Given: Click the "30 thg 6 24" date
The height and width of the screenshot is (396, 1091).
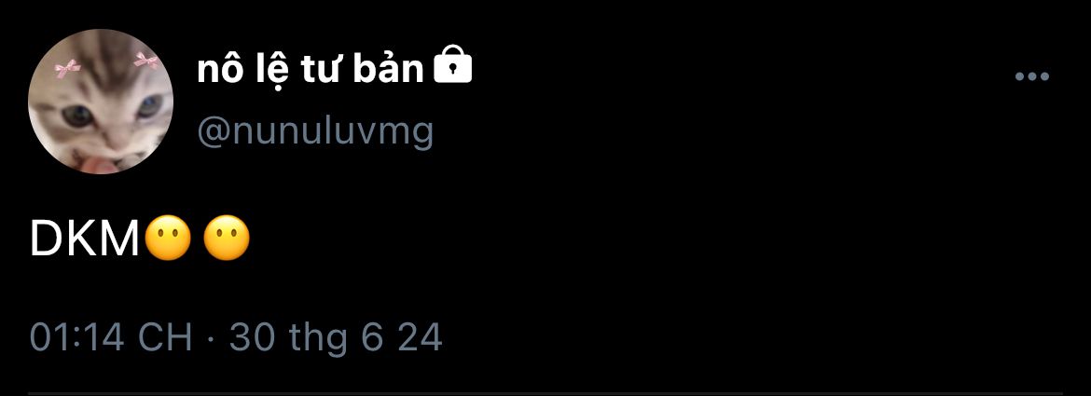Looking at the screenshot, I should click(336, 338).
